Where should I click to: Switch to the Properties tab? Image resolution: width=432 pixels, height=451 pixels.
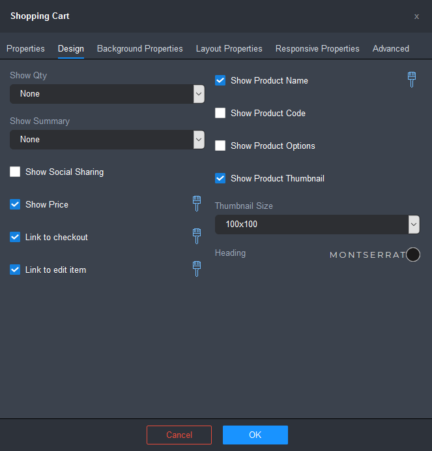coord(25,48)
